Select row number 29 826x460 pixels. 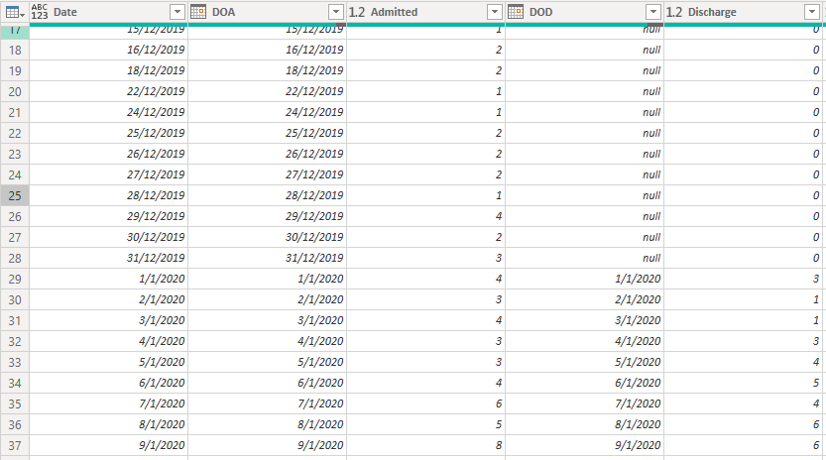pos(15,279)
